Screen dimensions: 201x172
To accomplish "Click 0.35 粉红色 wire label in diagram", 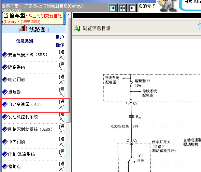I will click(x=120, y=127).
